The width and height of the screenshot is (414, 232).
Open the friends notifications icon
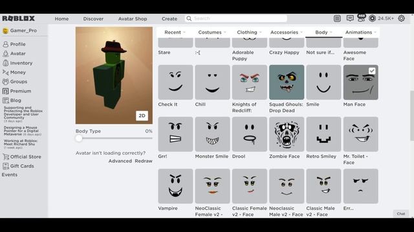[x=361, y=18]
